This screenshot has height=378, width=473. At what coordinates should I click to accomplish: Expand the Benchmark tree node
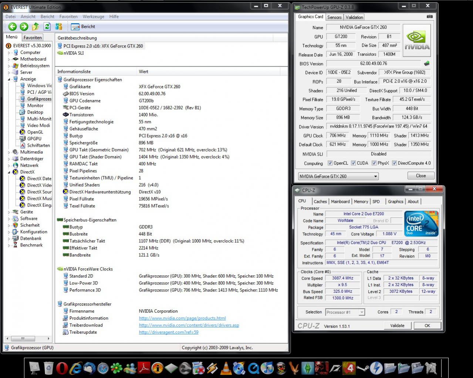[x=9, y=245]
